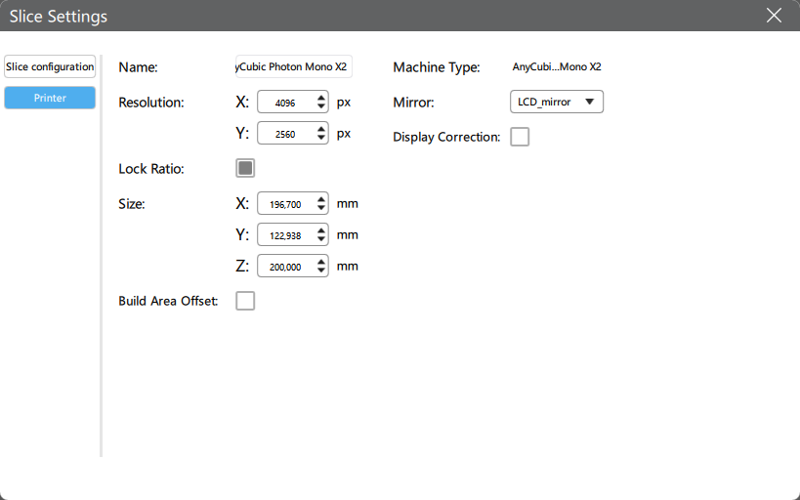Switch to the Slice configuration tab
This screenshot has width=800, height=500.
click(x=50, y=66)
